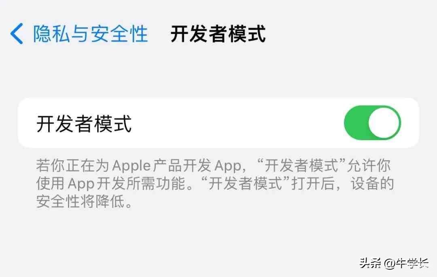Screen dimensions: 437x277
Task: Turn off the 开发者模式 switch
Action: click(372, 122)
